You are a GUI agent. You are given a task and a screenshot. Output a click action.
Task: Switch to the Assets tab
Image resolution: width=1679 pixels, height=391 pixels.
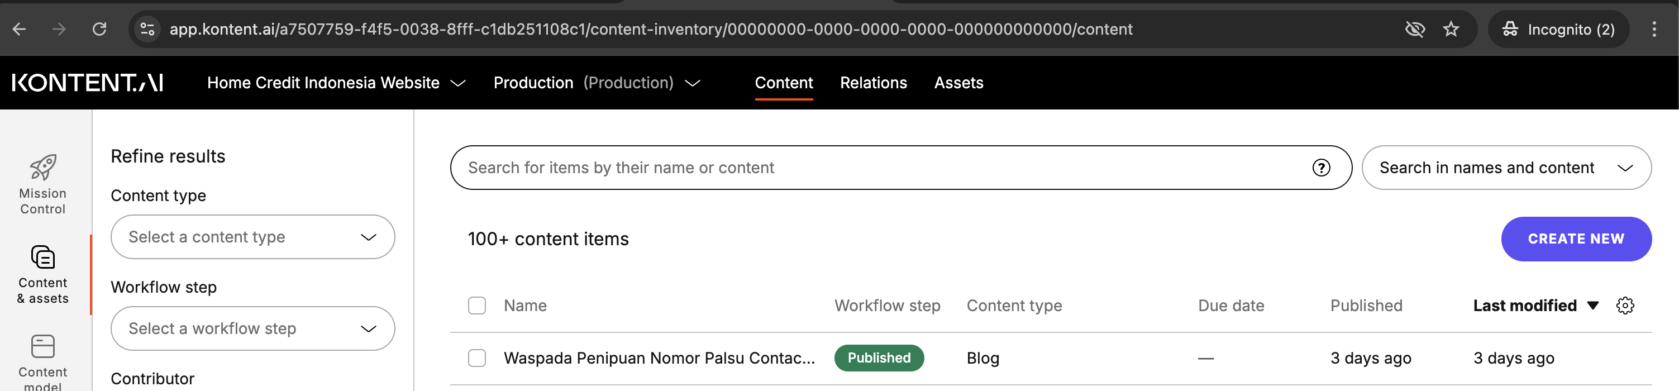pos(958,83)
